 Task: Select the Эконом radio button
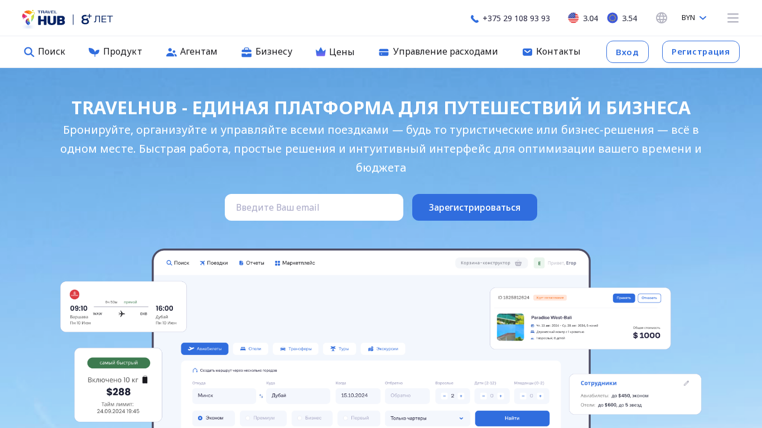tap(200, 418)
